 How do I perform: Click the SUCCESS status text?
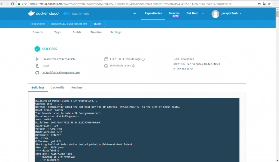point(50,49)
